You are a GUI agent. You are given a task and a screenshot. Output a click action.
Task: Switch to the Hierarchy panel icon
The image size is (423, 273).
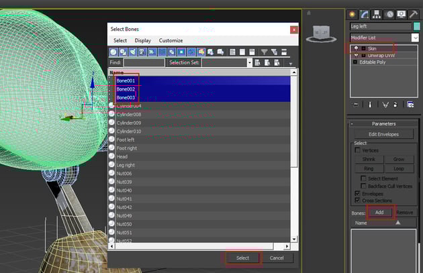tap(377, 14)
